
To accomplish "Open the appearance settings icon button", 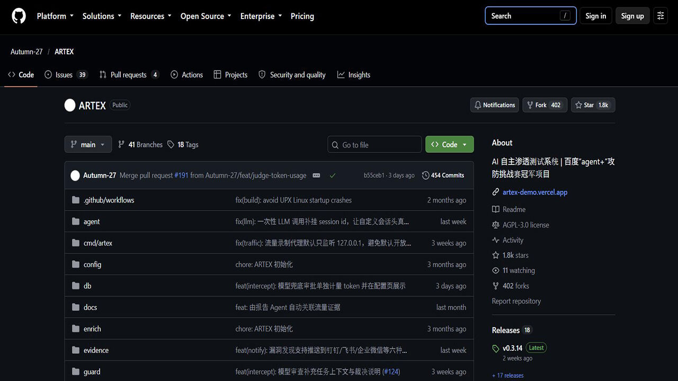I will (x=661, y=16).
